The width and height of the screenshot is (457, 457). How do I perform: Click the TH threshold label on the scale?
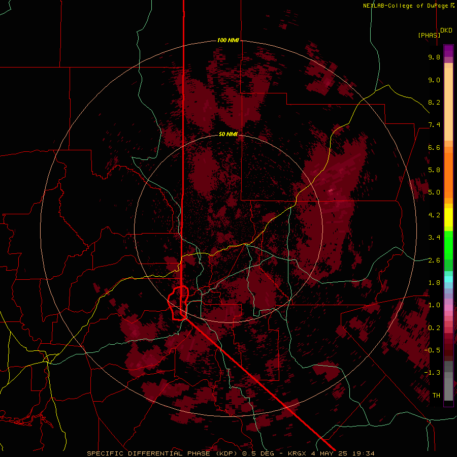(436, 396)
